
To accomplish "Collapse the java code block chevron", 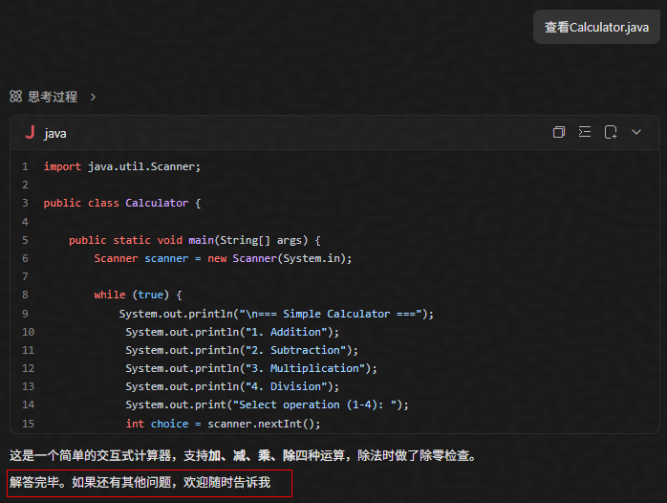I will [x=636, y=132].
